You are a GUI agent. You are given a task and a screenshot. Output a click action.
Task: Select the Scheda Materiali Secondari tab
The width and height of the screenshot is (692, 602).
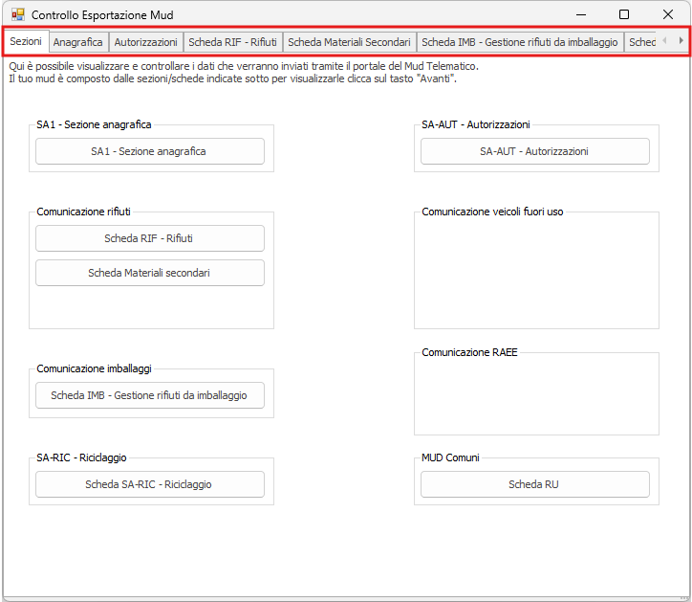349,42
